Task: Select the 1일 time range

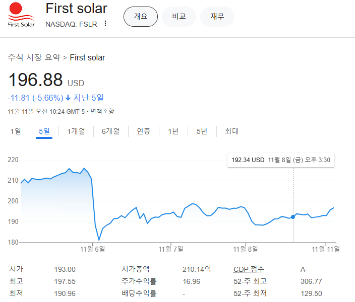Action: [16, 131]
